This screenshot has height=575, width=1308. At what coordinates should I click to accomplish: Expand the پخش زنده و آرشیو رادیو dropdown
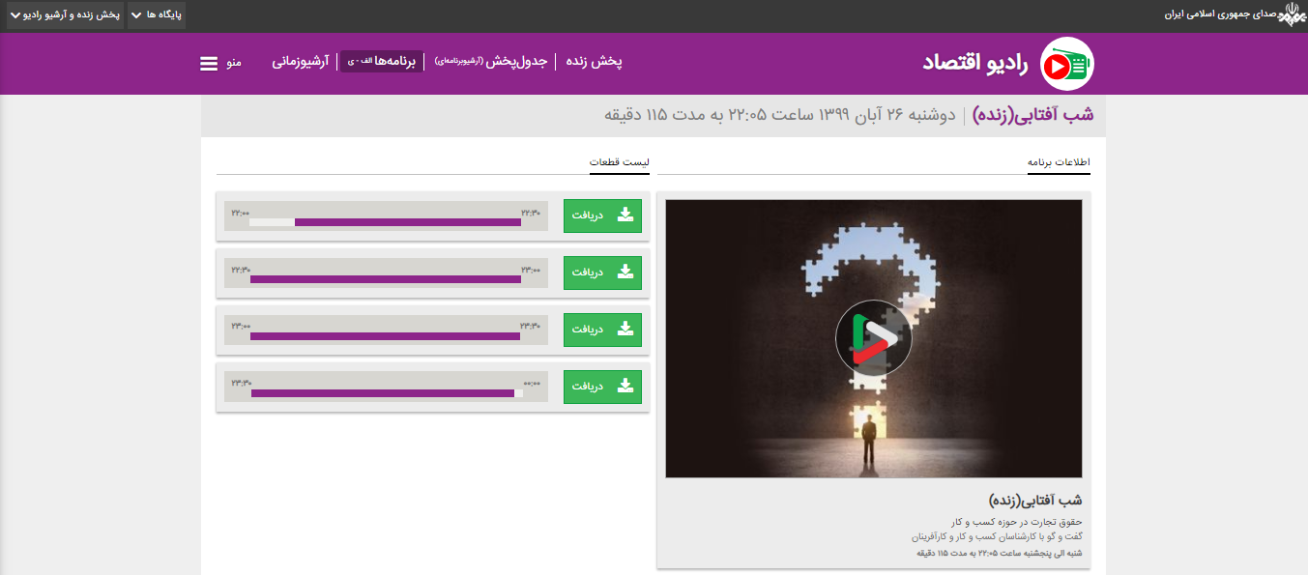(x=65, y=15)
